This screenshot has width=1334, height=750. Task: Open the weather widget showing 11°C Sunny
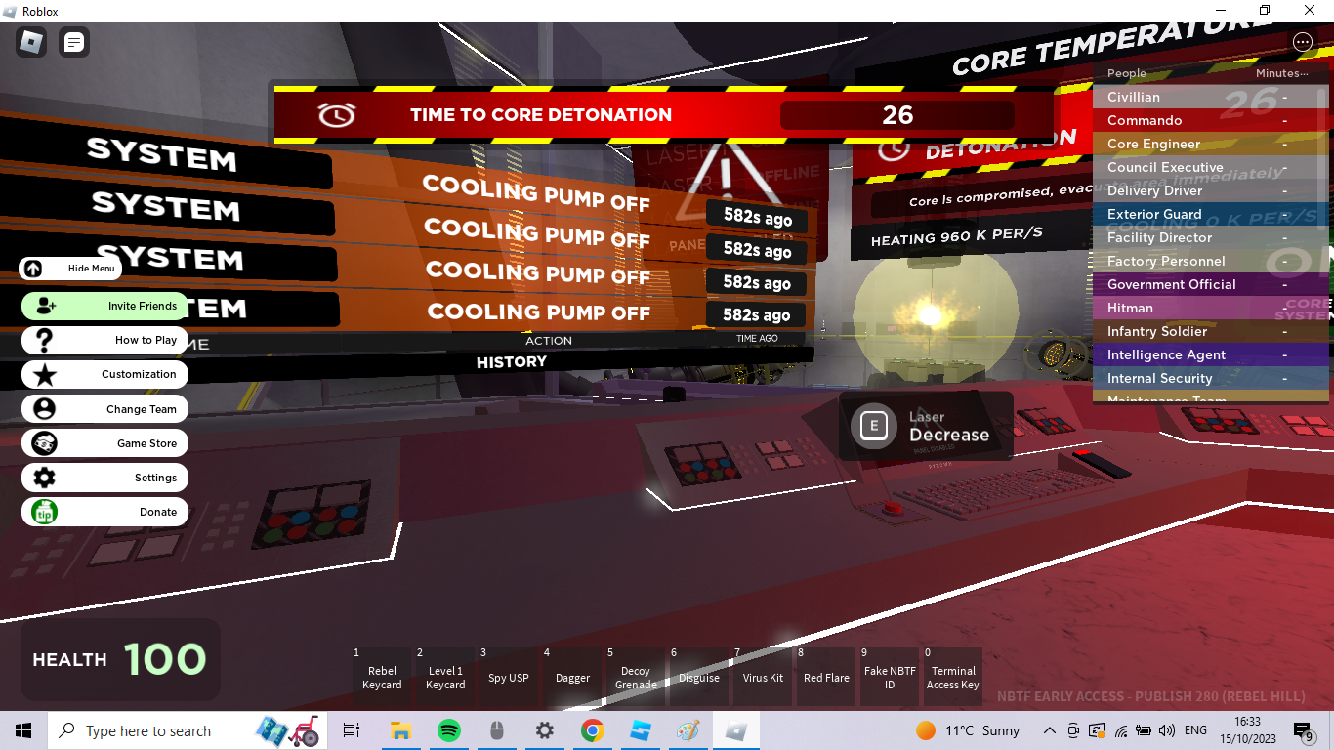[967, 730]
